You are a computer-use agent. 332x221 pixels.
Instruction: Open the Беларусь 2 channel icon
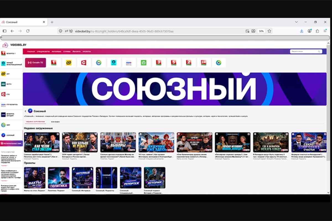tap(188, 63)
